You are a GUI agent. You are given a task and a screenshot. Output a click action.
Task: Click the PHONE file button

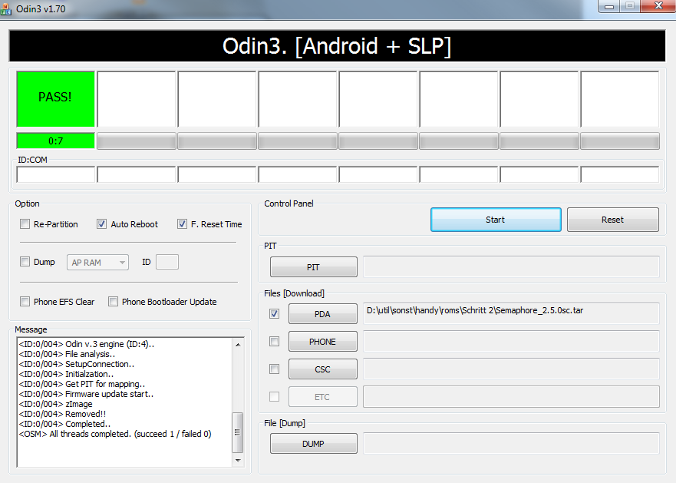[322, 342]
